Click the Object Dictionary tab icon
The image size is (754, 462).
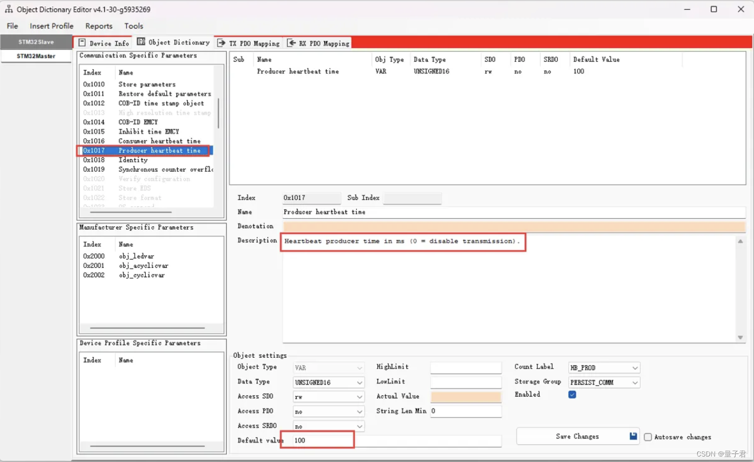click(x=141, y=41)
